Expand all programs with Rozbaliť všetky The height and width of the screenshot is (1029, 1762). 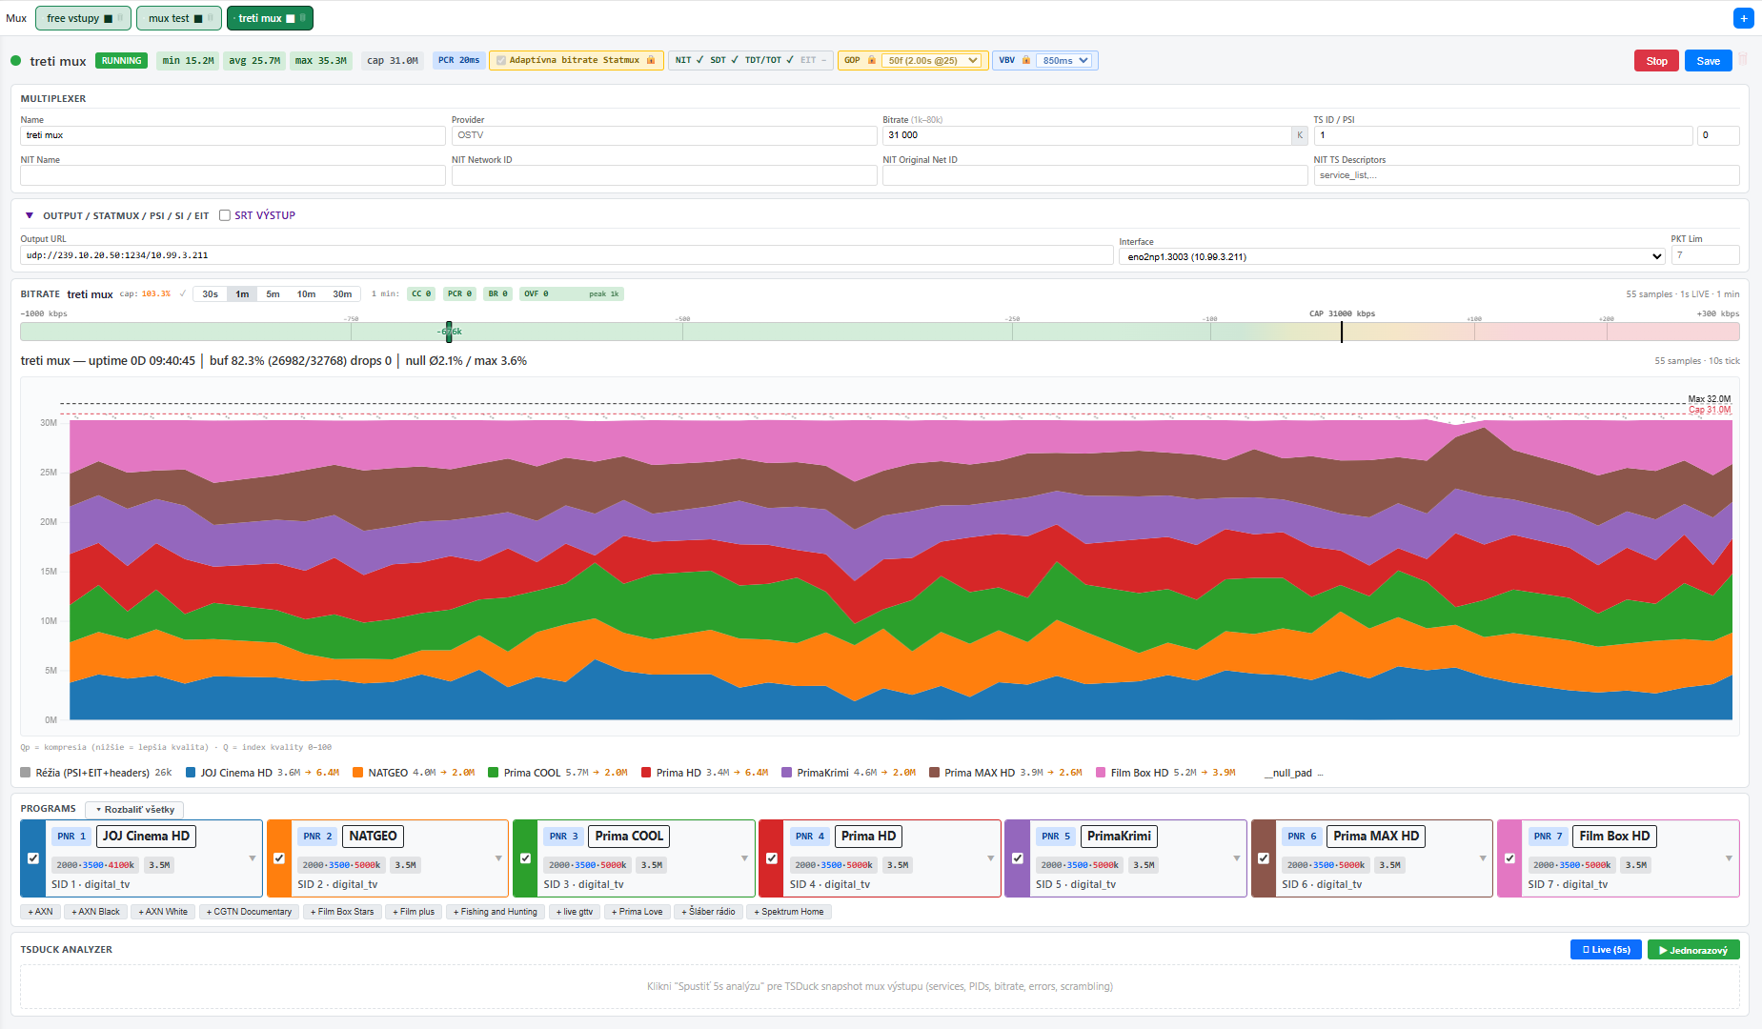134,809
